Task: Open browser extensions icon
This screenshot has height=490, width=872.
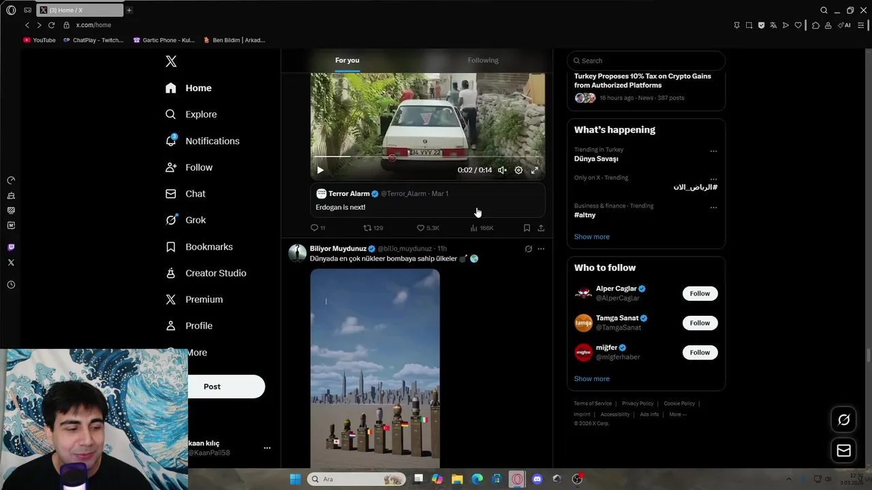Action: pyautogui.click(x=815, y=25)
